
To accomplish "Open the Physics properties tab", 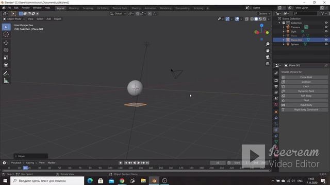I will (276, 130).
